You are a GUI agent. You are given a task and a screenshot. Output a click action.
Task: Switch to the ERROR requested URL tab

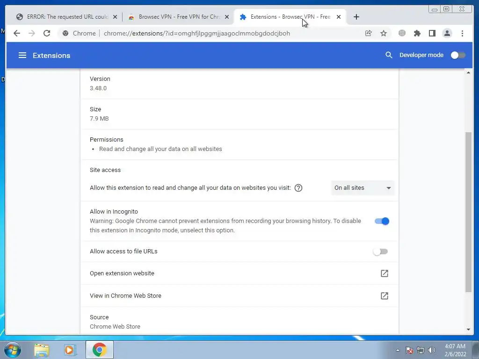tap(66, 17)
